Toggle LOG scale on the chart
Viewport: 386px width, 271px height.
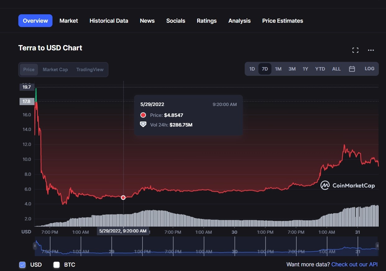pyautogui.click(x=369, y=69)
